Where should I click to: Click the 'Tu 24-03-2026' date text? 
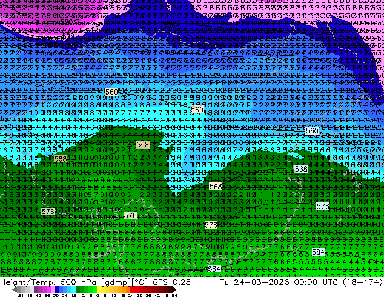click(255, 282)
